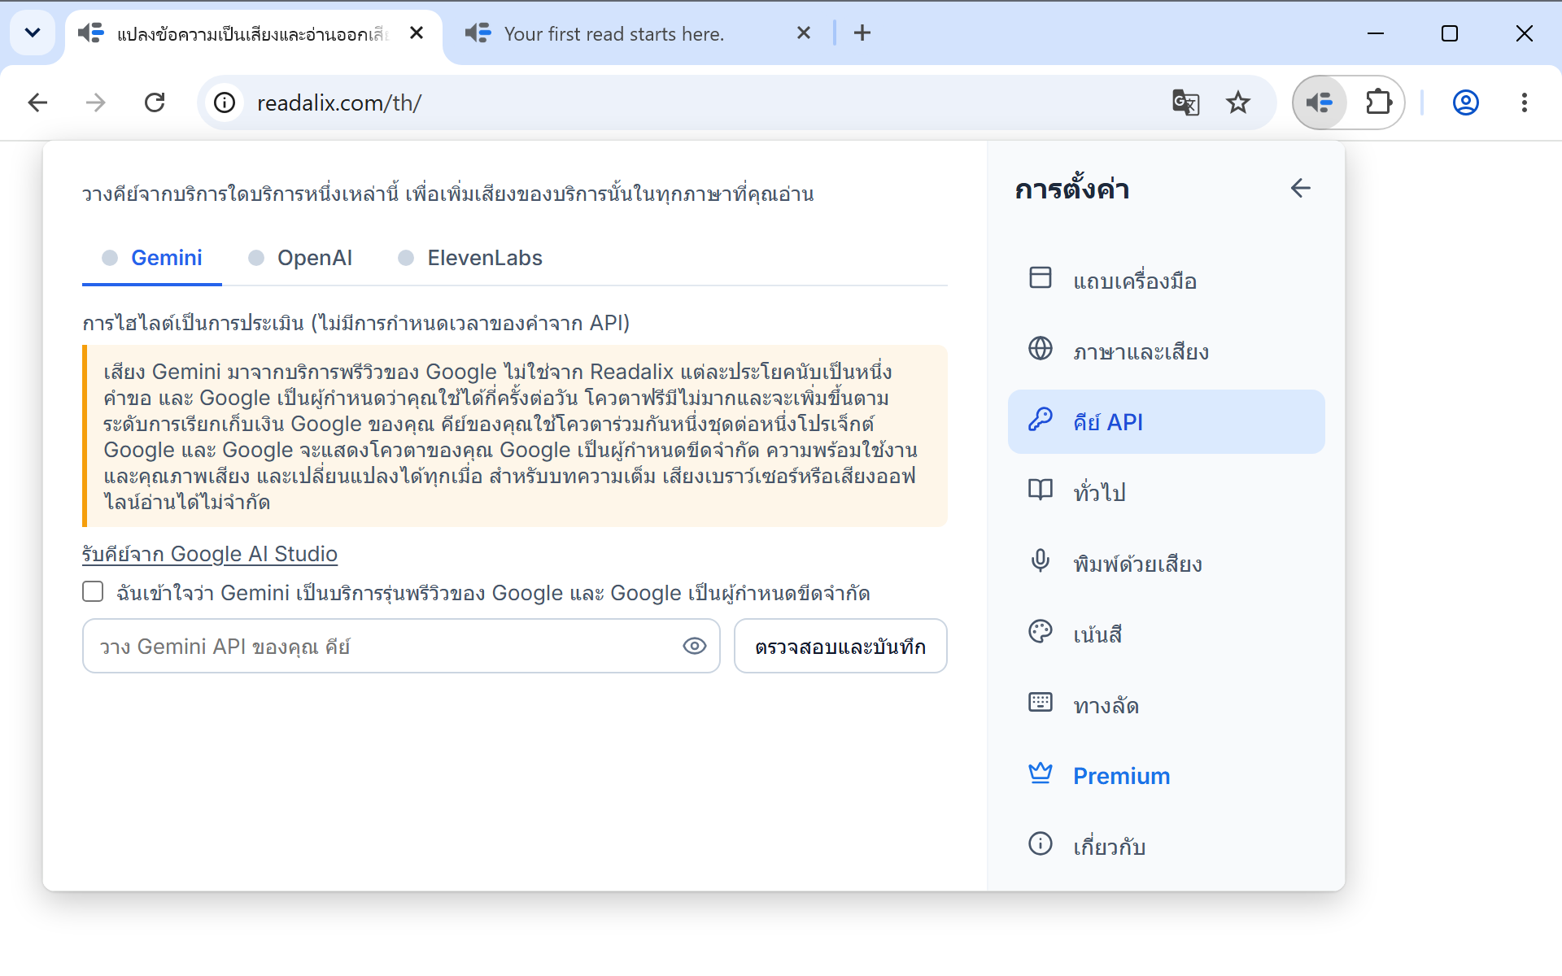Open the Extensions puzzle menu
This screenshot has height=976, width=1562.
tap(1378, 102)
